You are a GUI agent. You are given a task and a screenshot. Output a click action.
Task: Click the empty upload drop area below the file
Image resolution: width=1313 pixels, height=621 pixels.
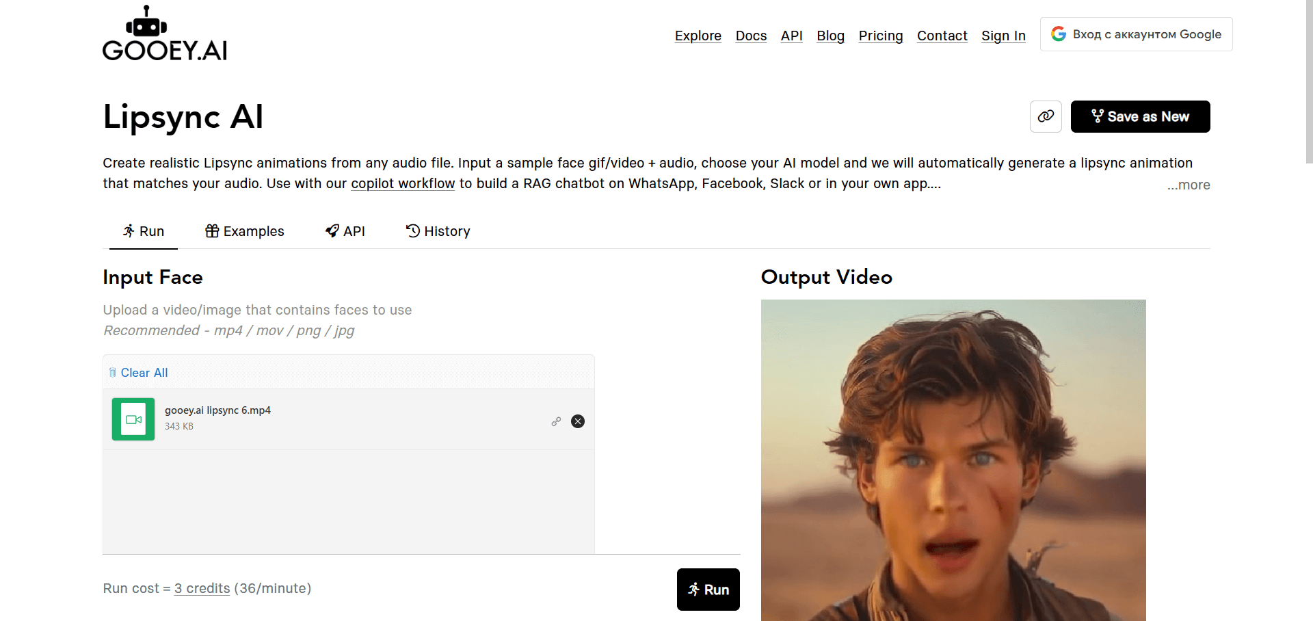[x=349, y=501]
